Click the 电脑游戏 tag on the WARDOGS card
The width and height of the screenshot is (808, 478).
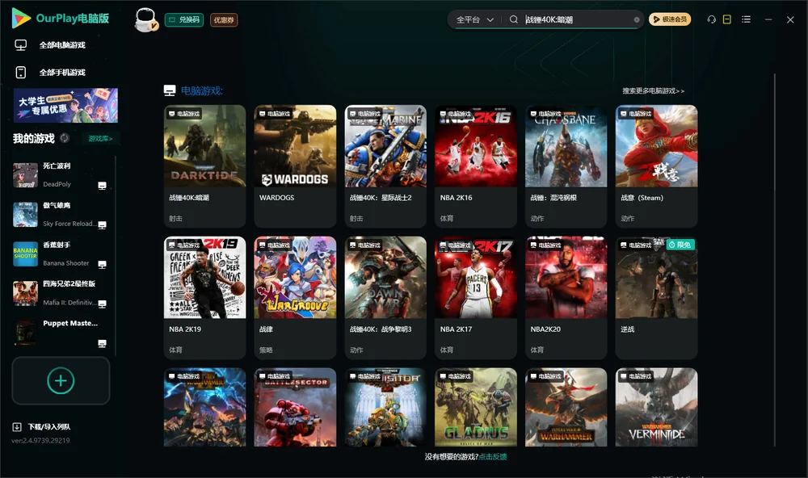[x=275, y=113]
